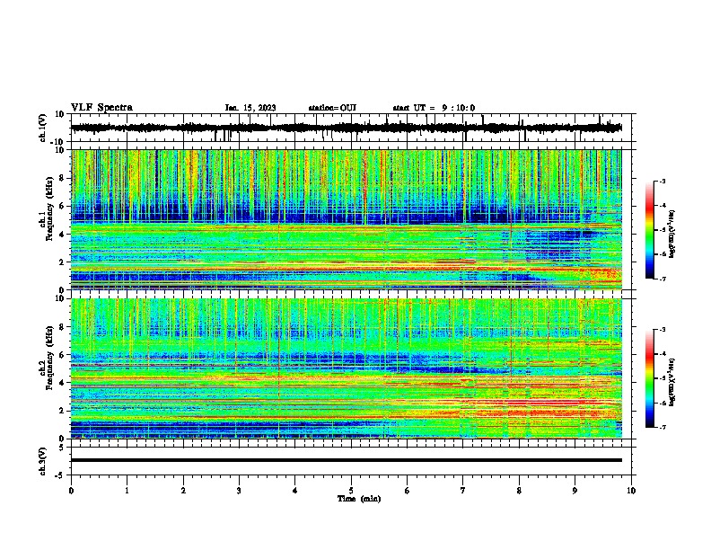
Task: Click the ch.2 "Frequency (kHz)" axis label
Action: click(49, 358)
